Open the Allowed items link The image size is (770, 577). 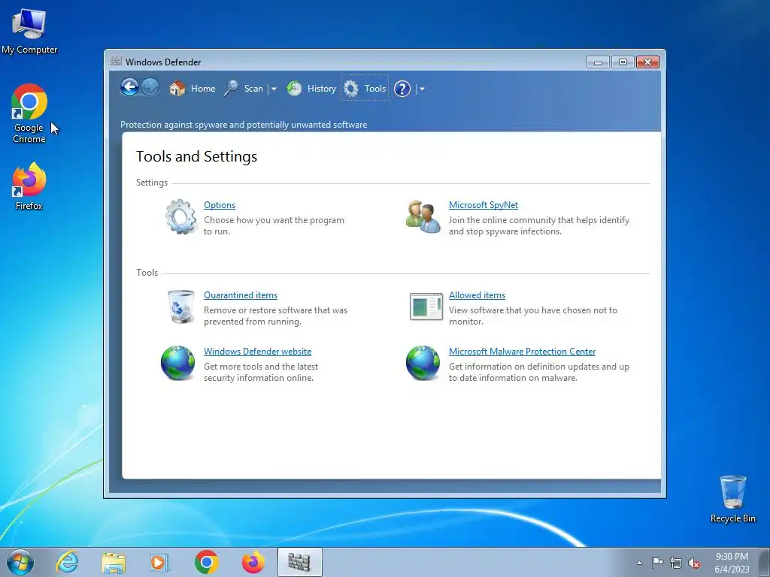(x=477, y=295)
